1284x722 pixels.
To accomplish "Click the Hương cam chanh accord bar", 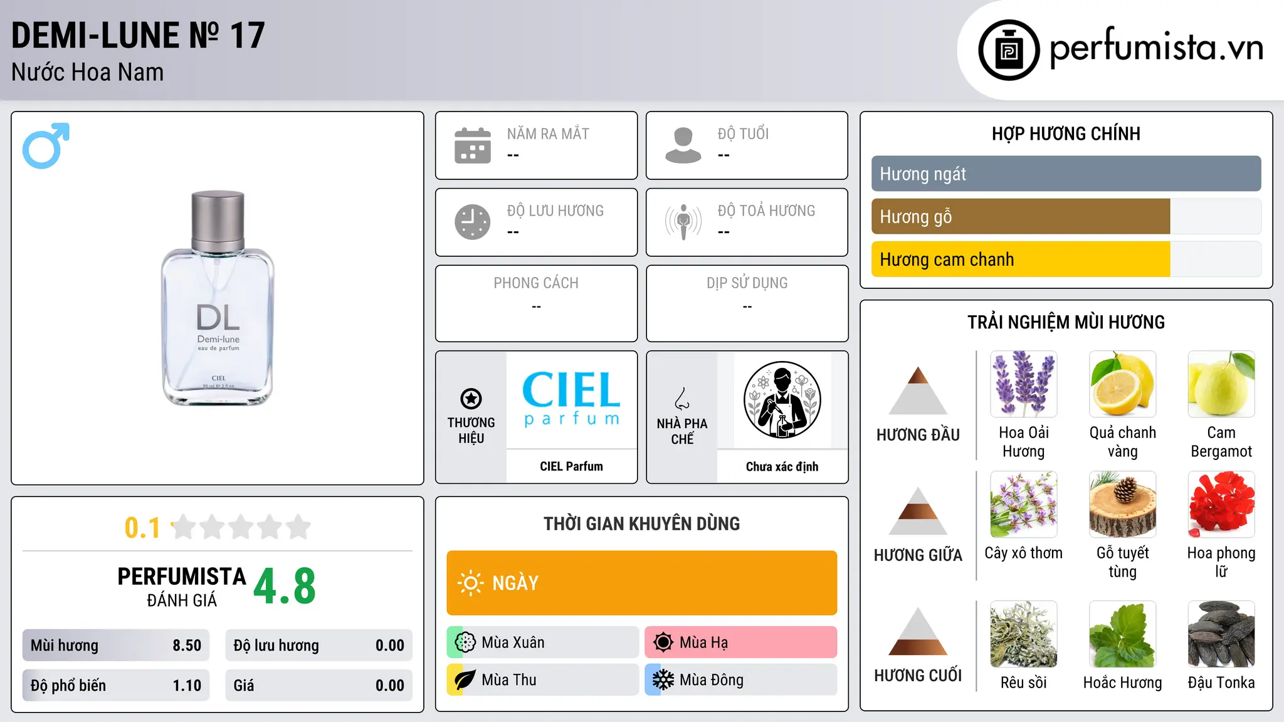I will point(1066,259).
